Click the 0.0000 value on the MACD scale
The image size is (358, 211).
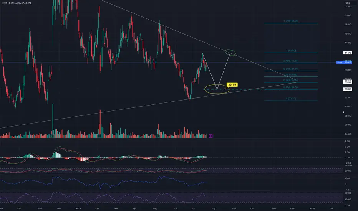point(348,157)
